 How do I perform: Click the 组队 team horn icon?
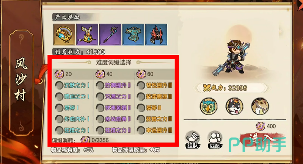click(x=193, y=140)
